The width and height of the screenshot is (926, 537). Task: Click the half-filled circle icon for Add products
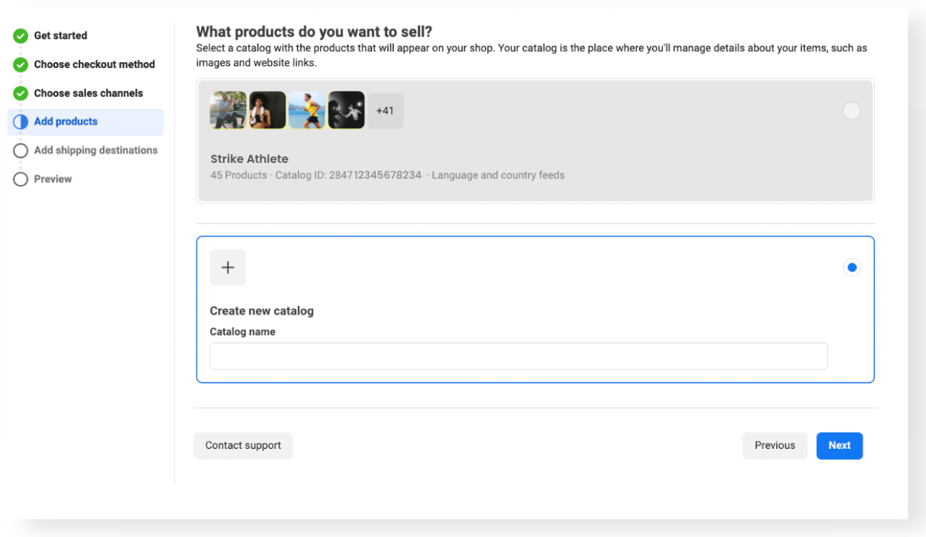coord(21,122)
